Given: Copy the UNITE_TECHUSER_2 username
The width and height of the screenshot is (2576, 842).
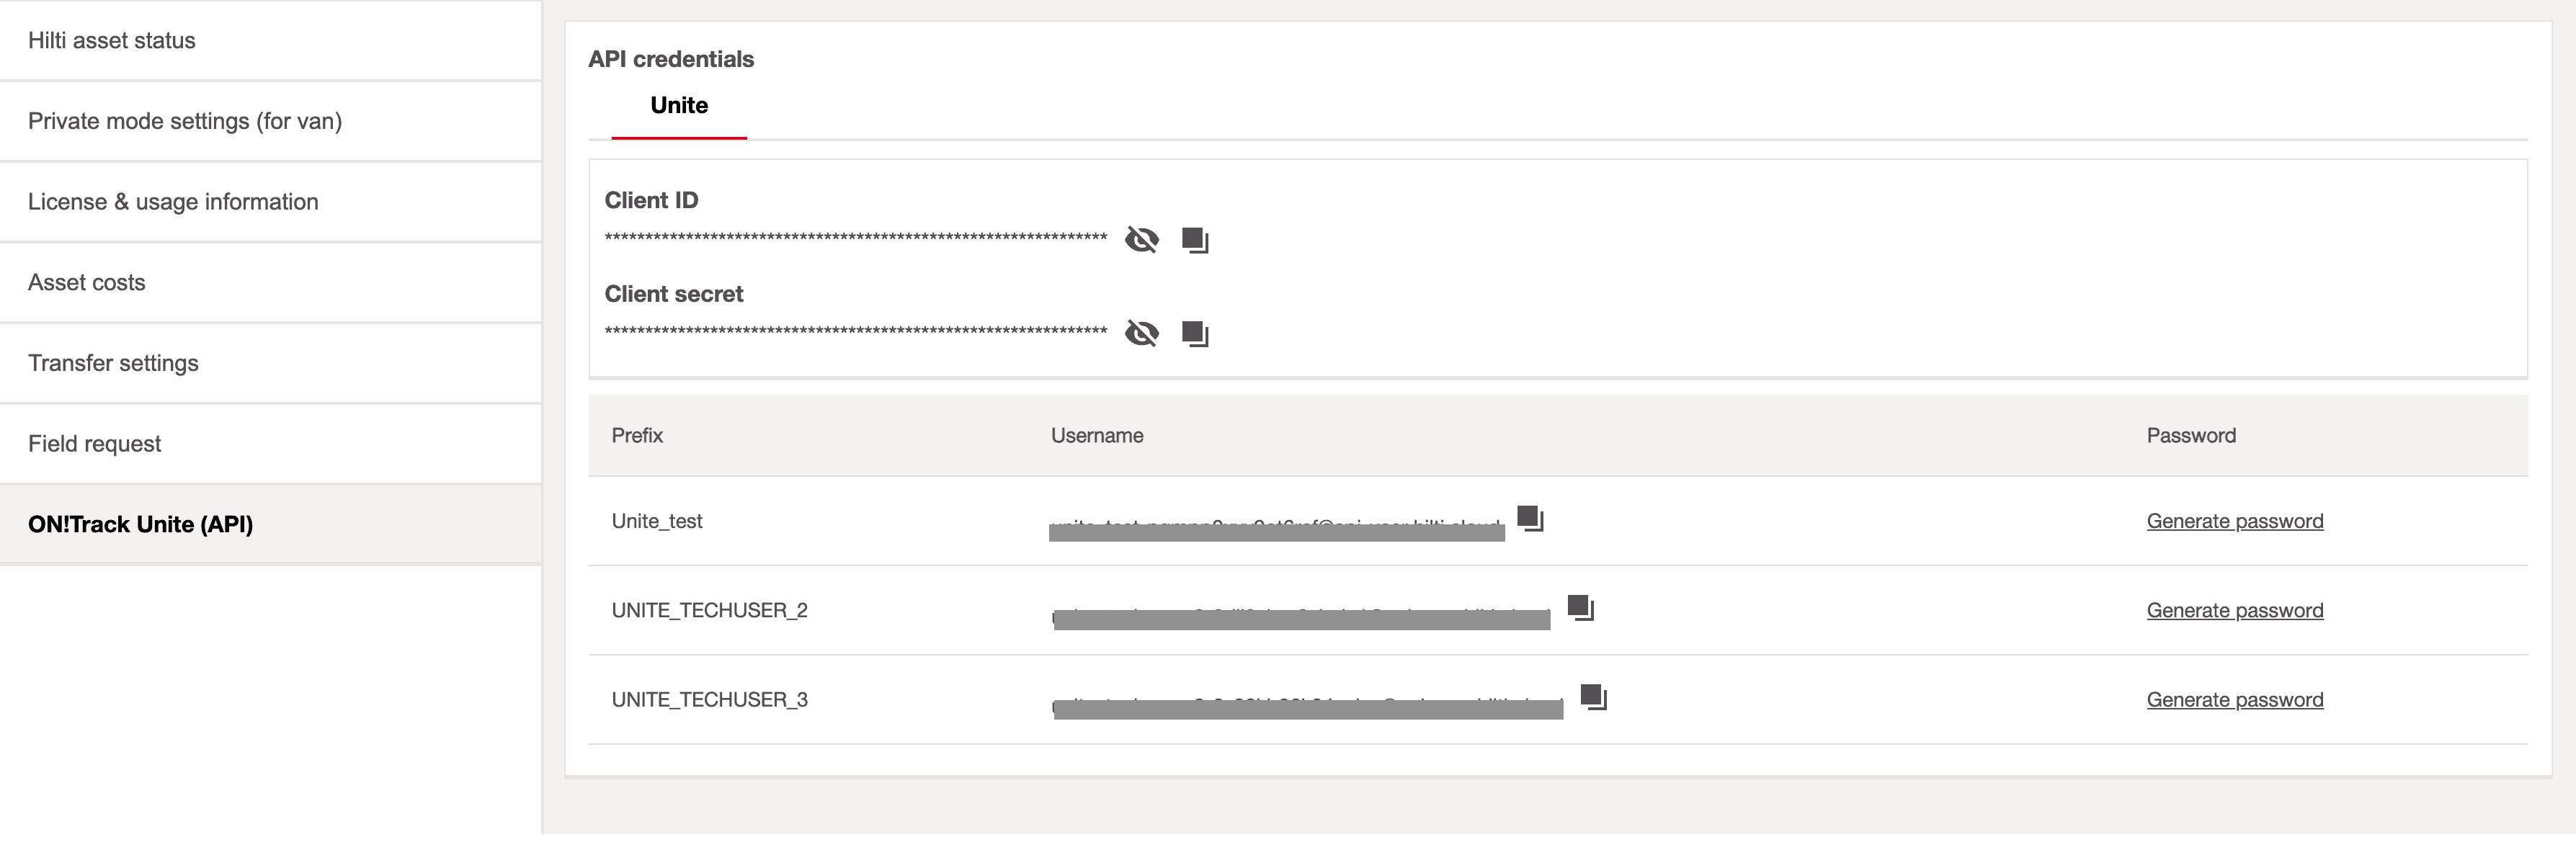Looking at the screenshot, I should pyautogui.click(x=1580, y=607).
